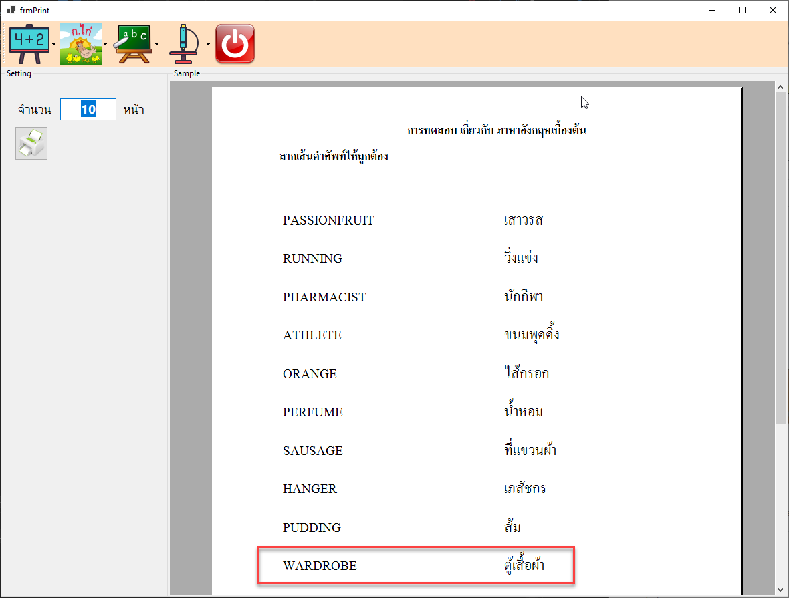The width and height of the screenshot is (789, 598).
Task: Click the Thai word ที่แขวนผ้า
Action: tap(530, 448)
